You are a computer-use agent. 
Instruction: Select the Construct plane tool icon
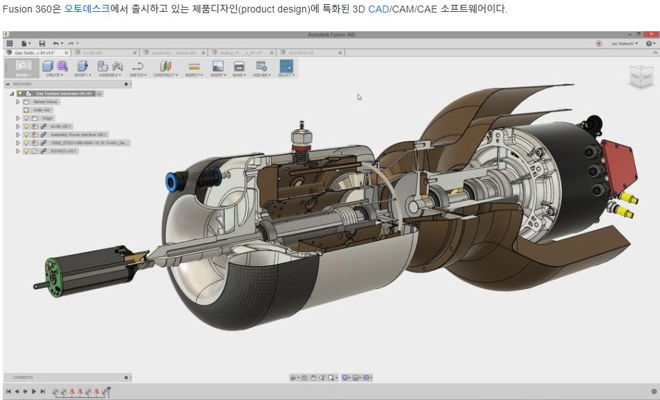click(165, 65)
